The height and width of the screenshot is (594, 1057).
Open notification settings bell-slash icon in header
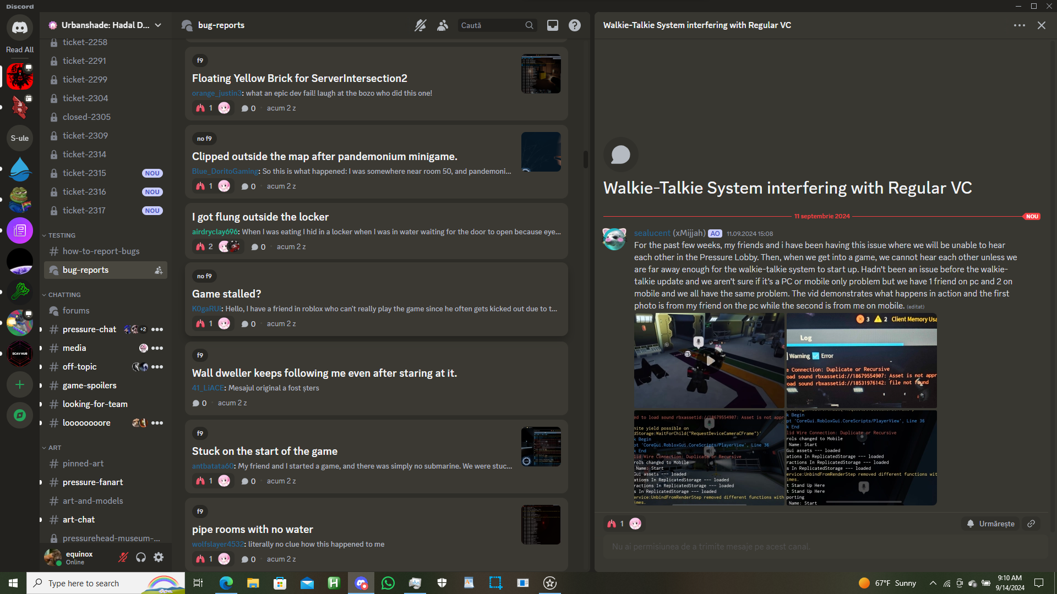pyautogui.click(x=421, y=25)
